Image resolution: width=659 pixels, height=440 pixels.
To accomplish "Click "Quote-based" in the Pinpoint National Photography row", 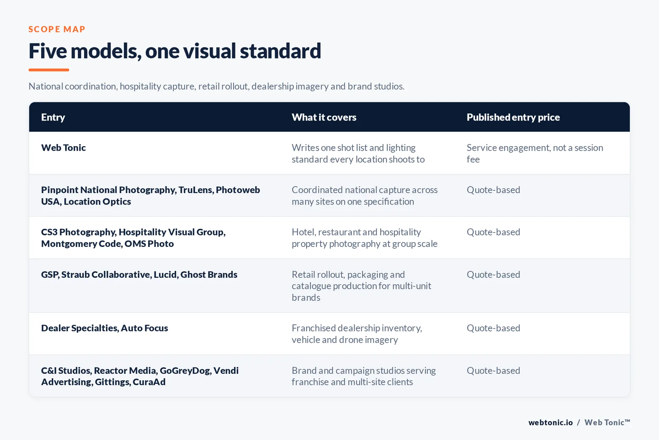I will 493,190.
